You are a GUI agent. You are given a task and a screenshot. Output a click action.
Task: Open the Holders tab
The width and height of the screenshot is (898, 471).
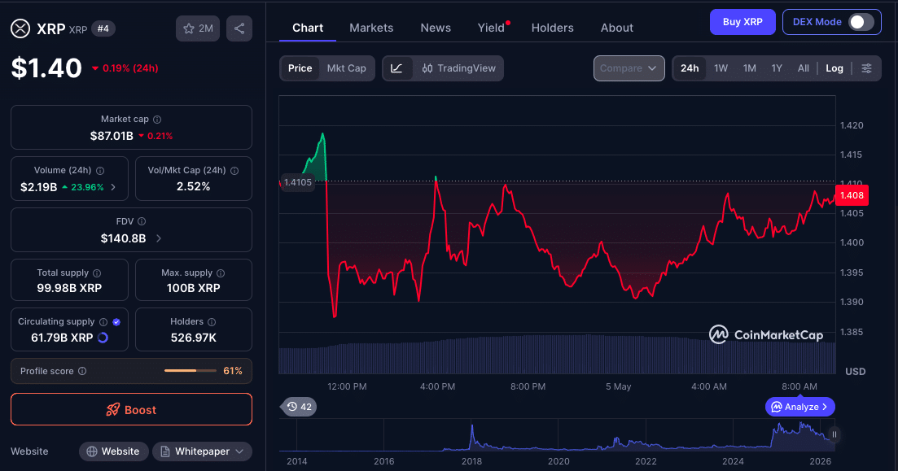[x=552, y=28]
